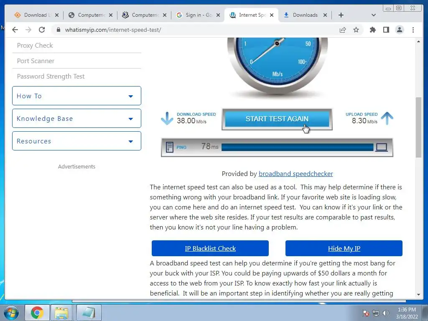This screenshot has height=321, width=428.
Task: Go back to the previous page
Action: pos(15,30)
